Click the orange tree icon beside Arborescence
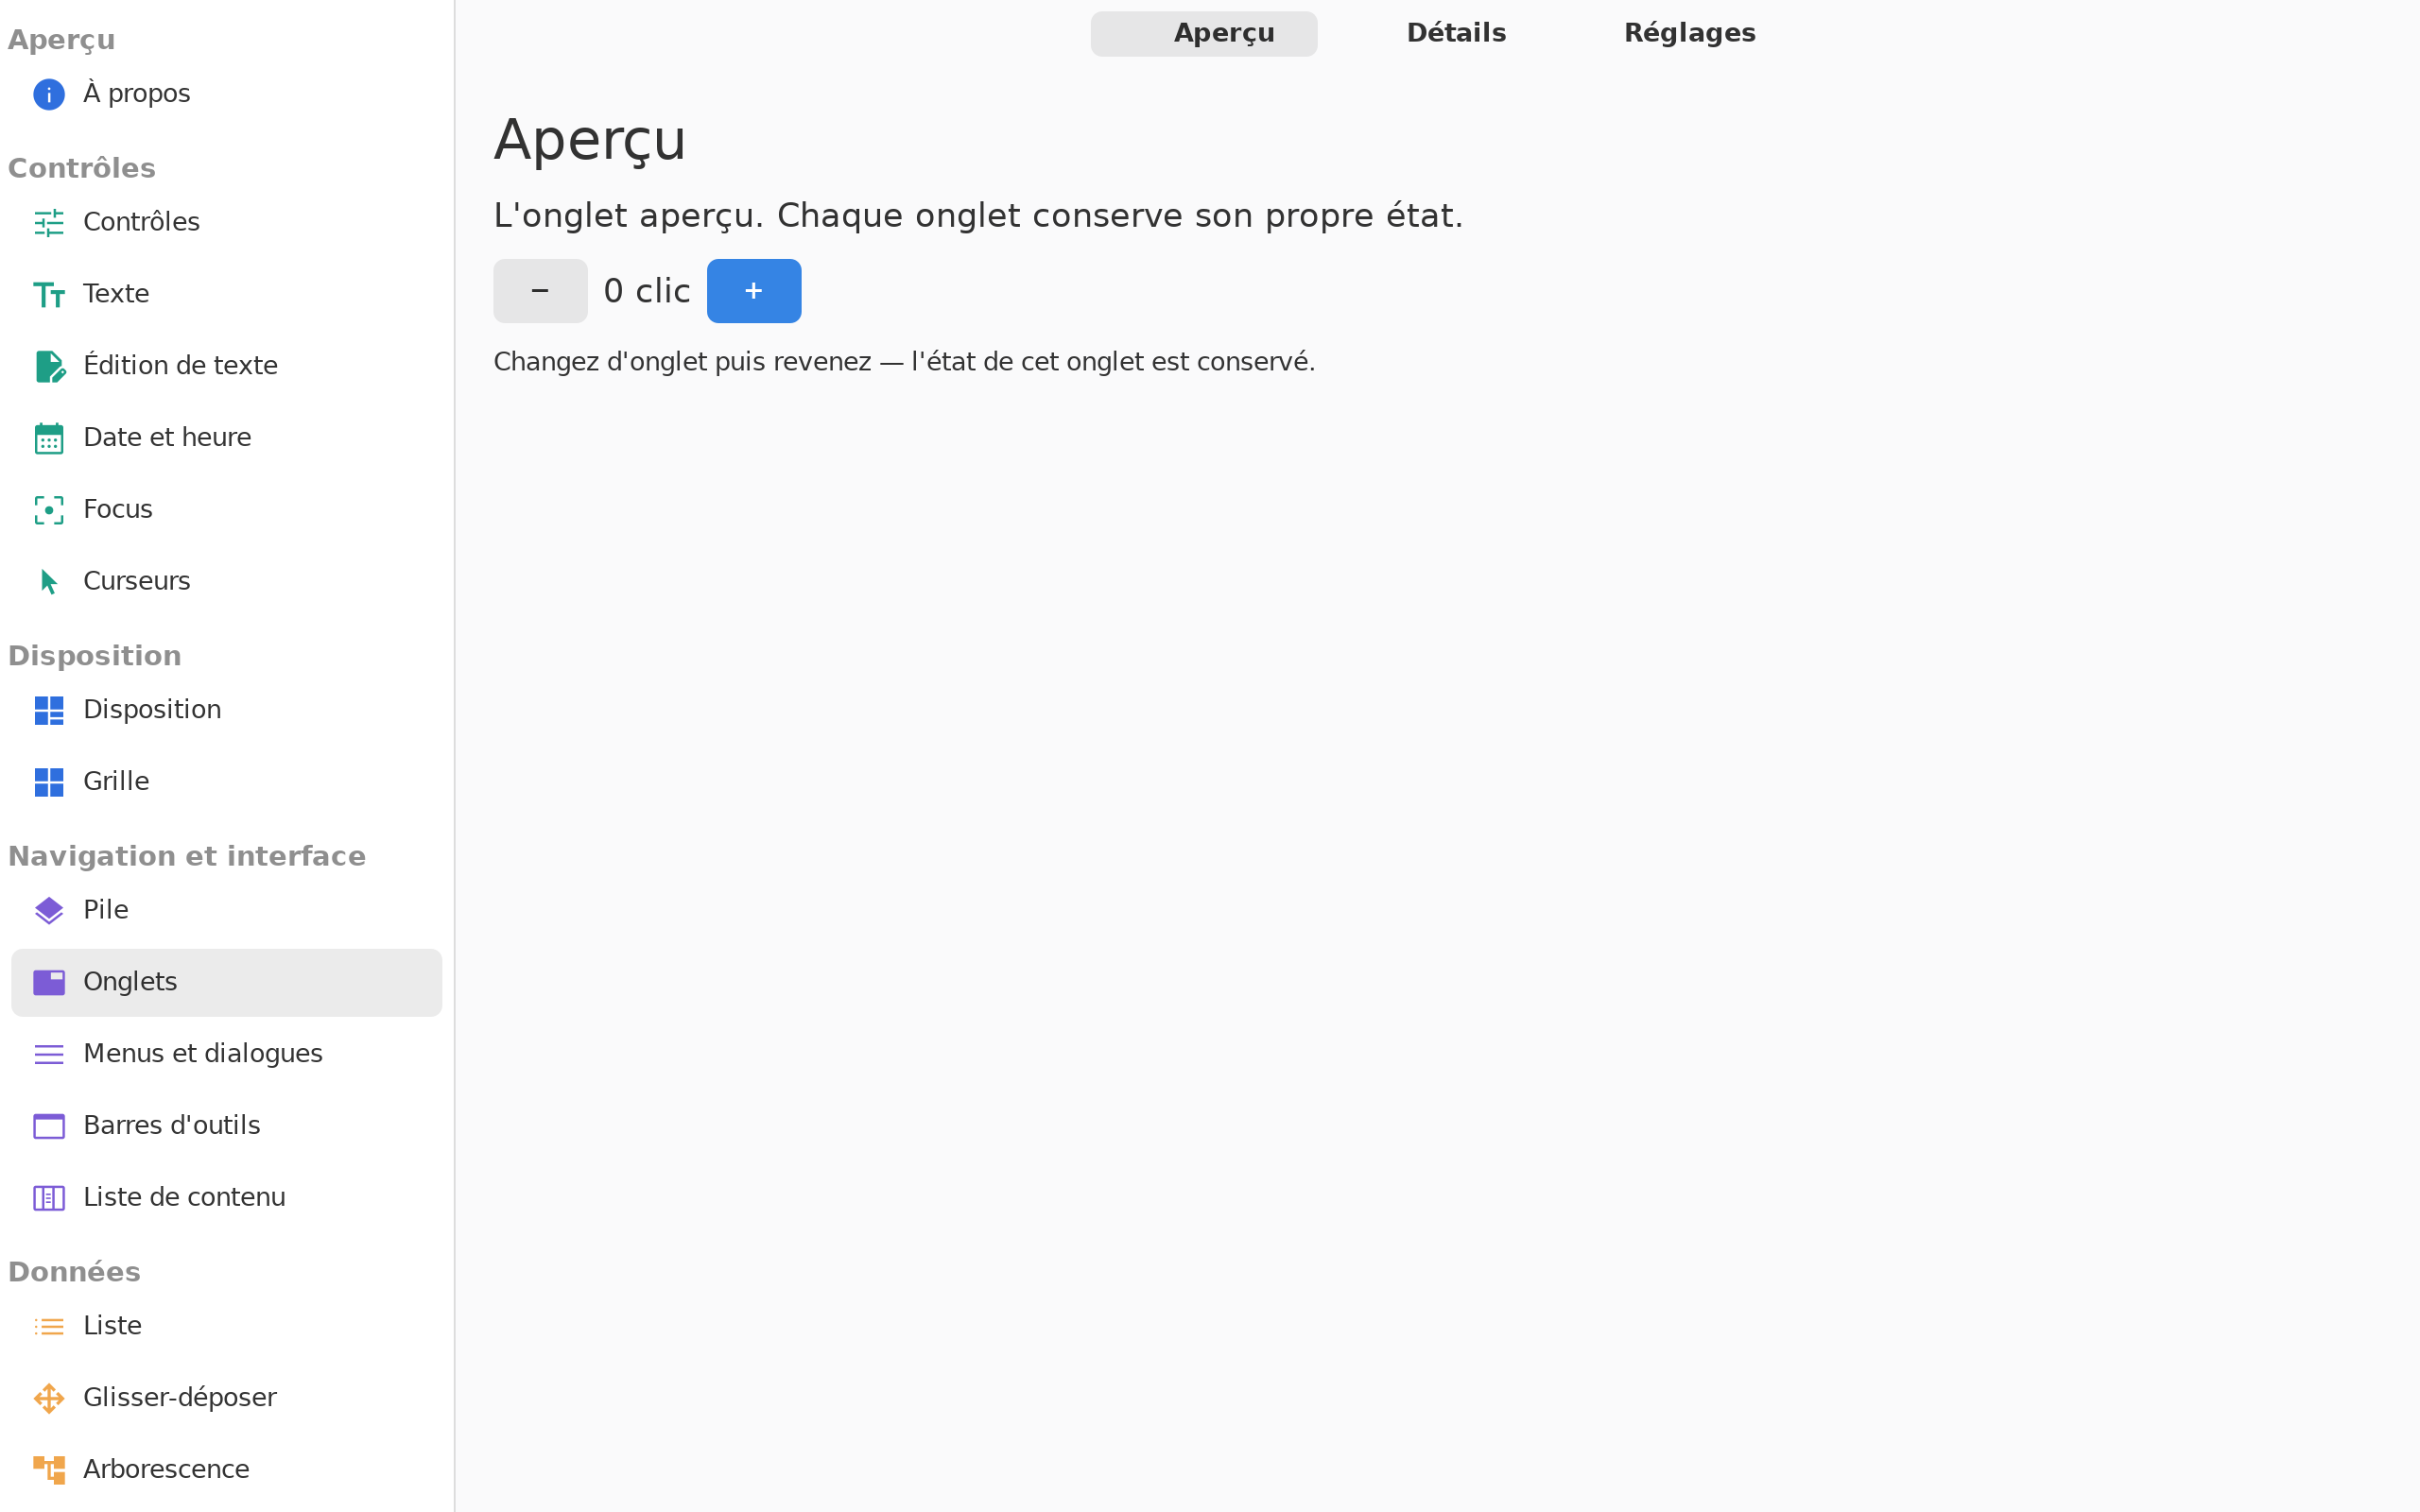Viewport: 2420px width, 1512px height. pos(49,1470)
